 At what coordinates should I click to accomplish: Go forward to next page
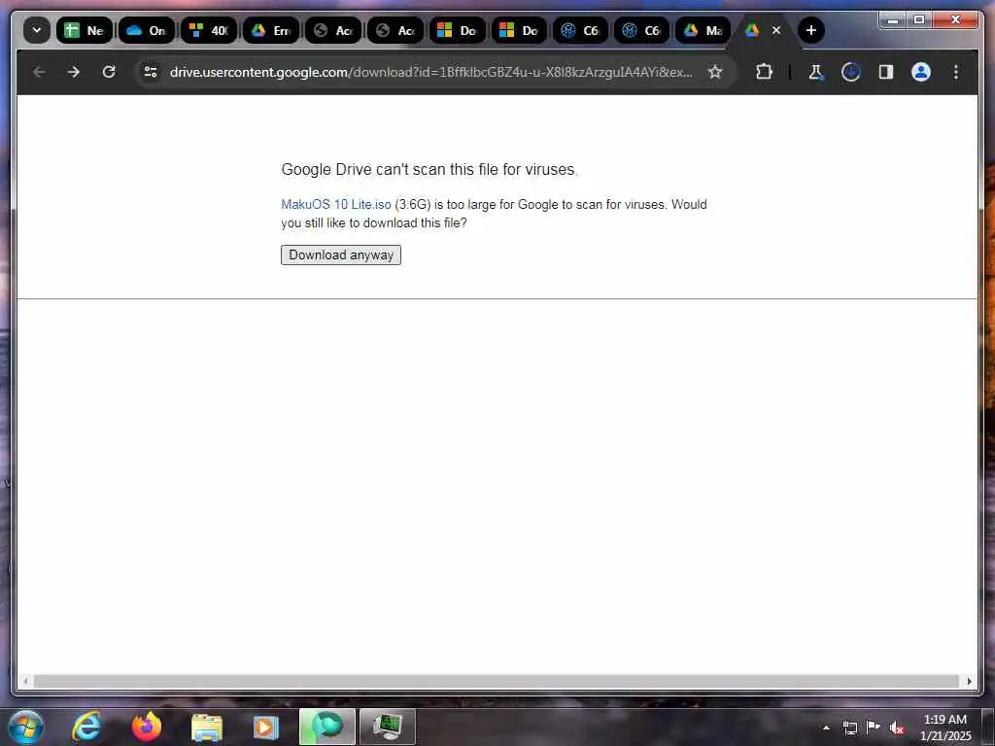pos(74,72)
